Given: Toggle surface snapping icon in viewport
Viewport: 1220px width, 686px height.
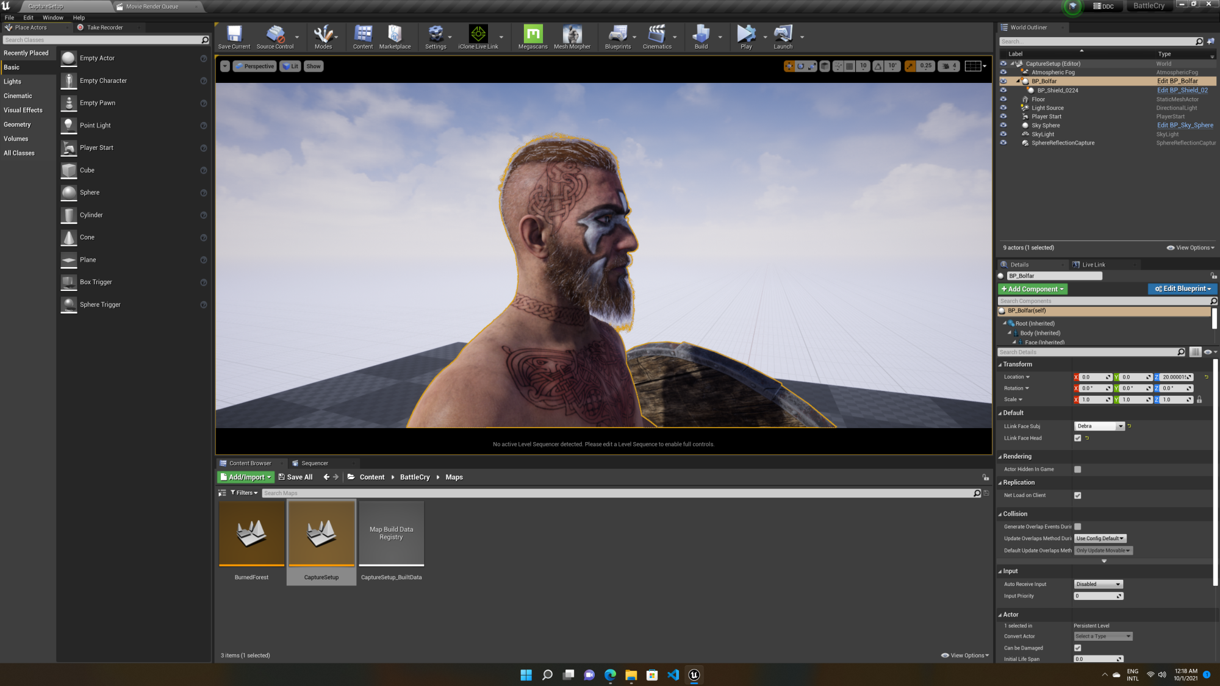Looking at the screenshot, I should click(x=838, y=66).
